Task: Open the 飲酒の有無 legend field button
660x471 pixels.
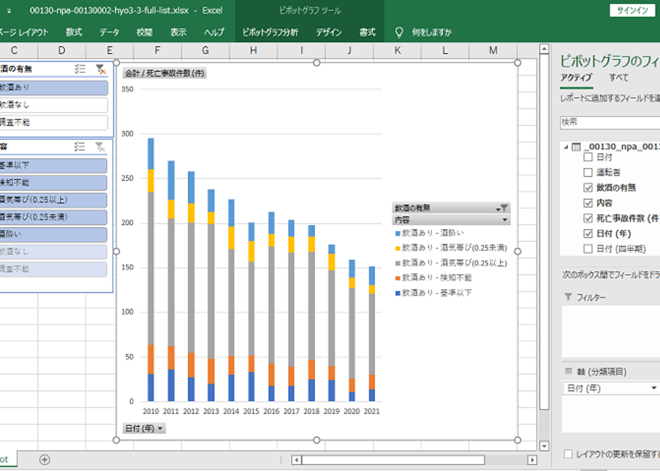Action: coord(451,208)
